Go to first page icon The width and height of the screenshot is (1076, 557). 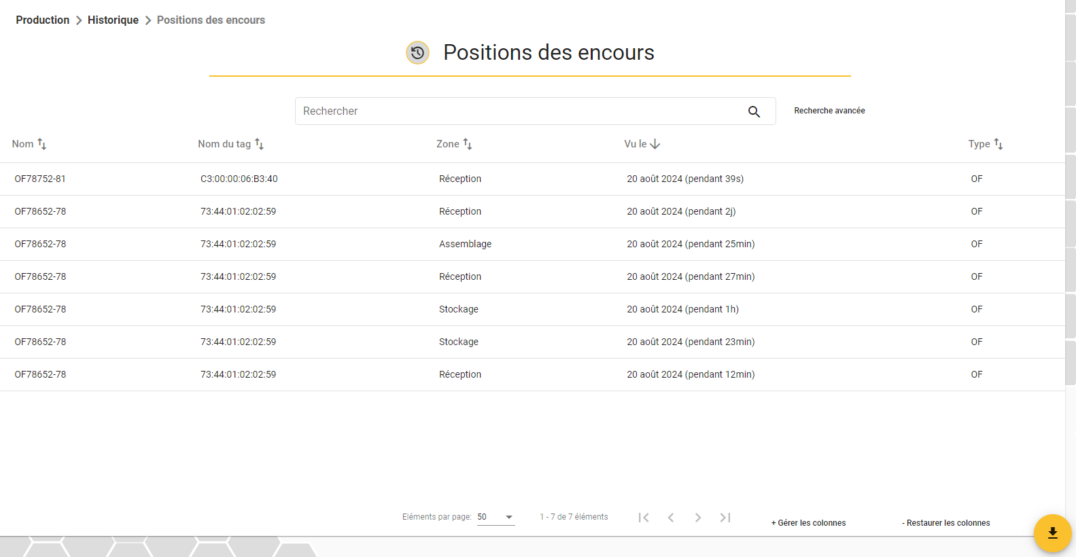(644, 518)
